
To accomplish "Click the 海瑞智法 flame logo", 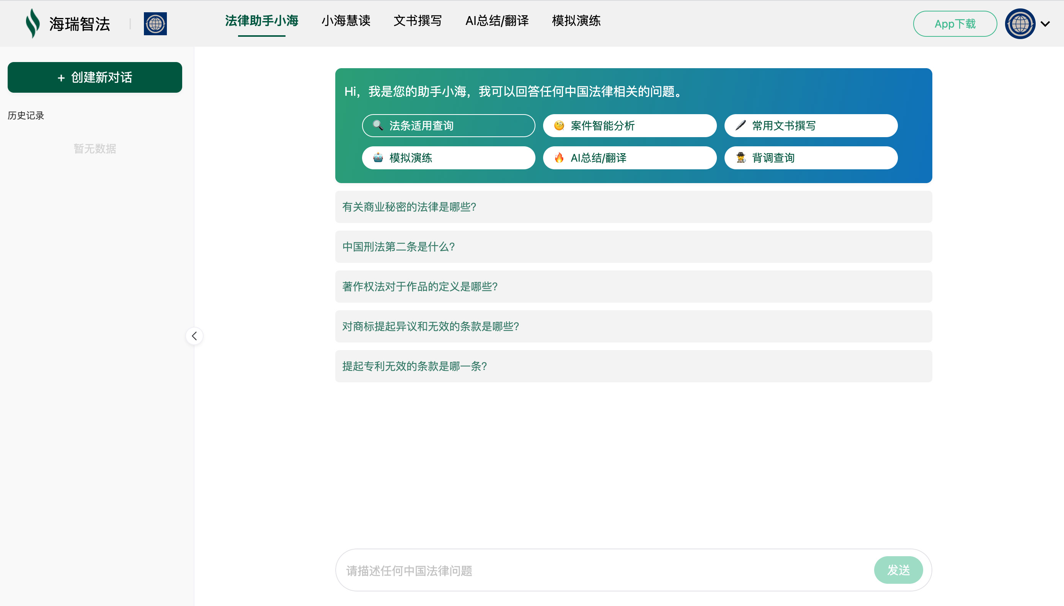I will click(x=33, y=23).
